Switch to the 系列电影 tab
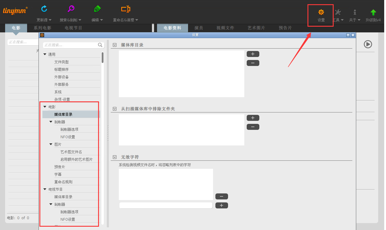 pos(42,28)
